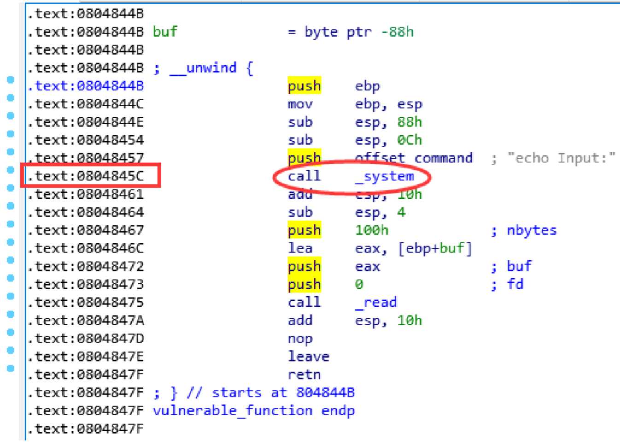Select address .text:0804844C
The image size is (620, 447).
click(x=85, y=104)
